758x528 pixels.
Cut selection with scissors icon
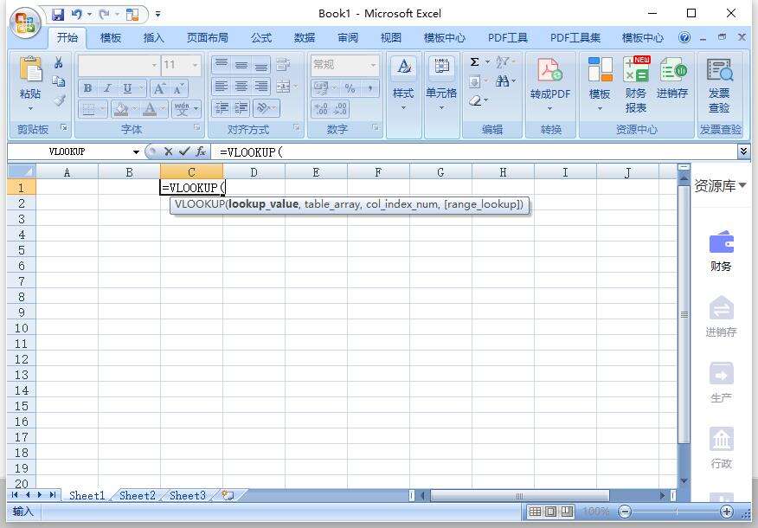pyautogui.click(x=59, y=62)
